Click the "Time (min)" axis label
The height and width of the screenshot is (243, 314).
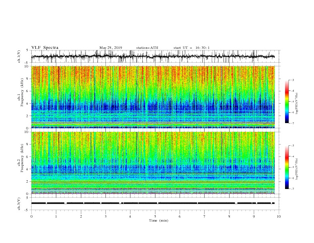159,220
